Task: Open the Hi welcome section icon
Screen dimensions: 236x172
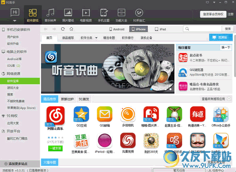Action: pyautogui.click(x=15, y=12)
